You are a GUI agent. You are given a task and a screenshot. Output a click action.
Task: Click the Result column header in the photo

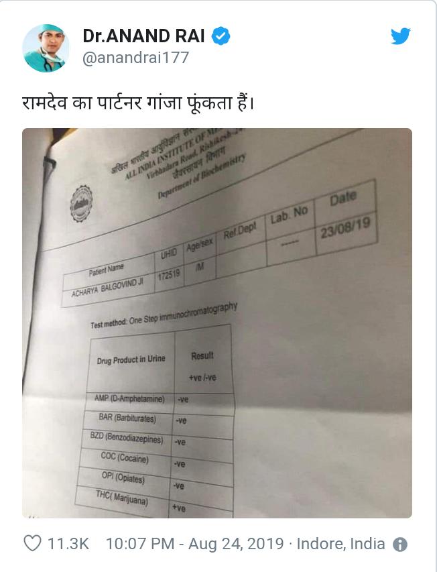(x=202, y=355)
